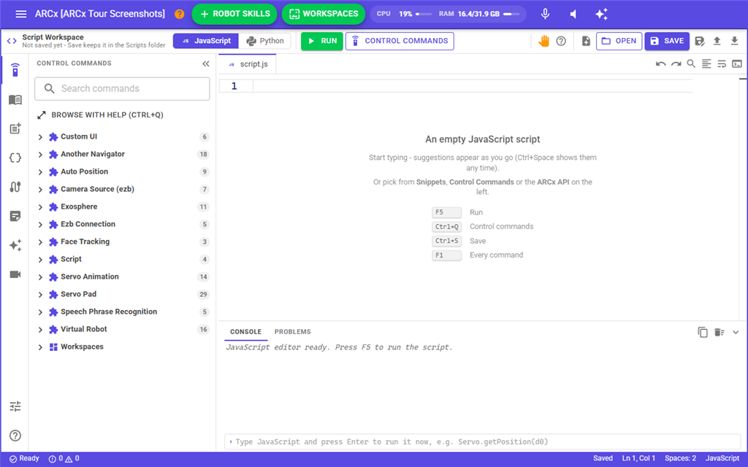Image resolution: width=748 pixels, height=467 pixels.
Task: Open the sticky note sidebar icon
Action: 15,216
